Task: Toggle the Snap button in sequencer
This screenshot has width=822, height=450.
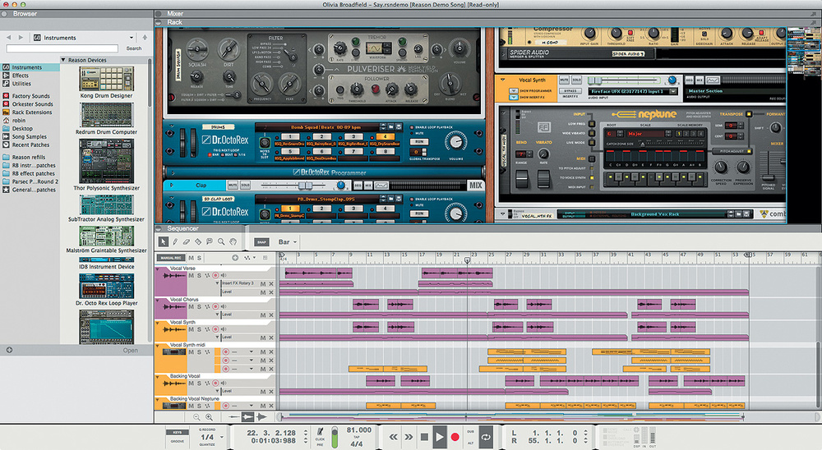Action: tap(261, 242)
